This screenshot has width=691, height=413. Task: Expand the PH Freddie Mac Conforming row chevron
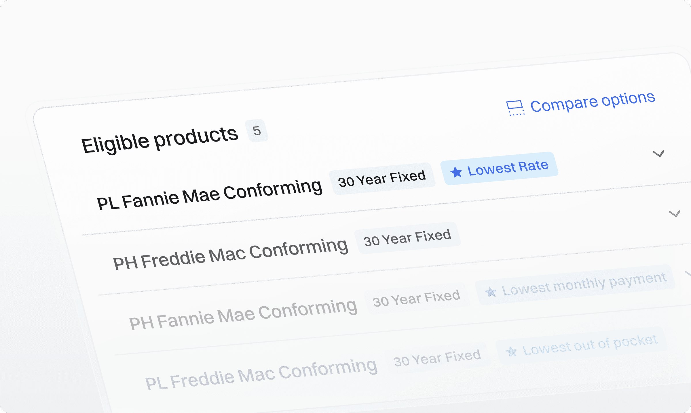[674, 213]
